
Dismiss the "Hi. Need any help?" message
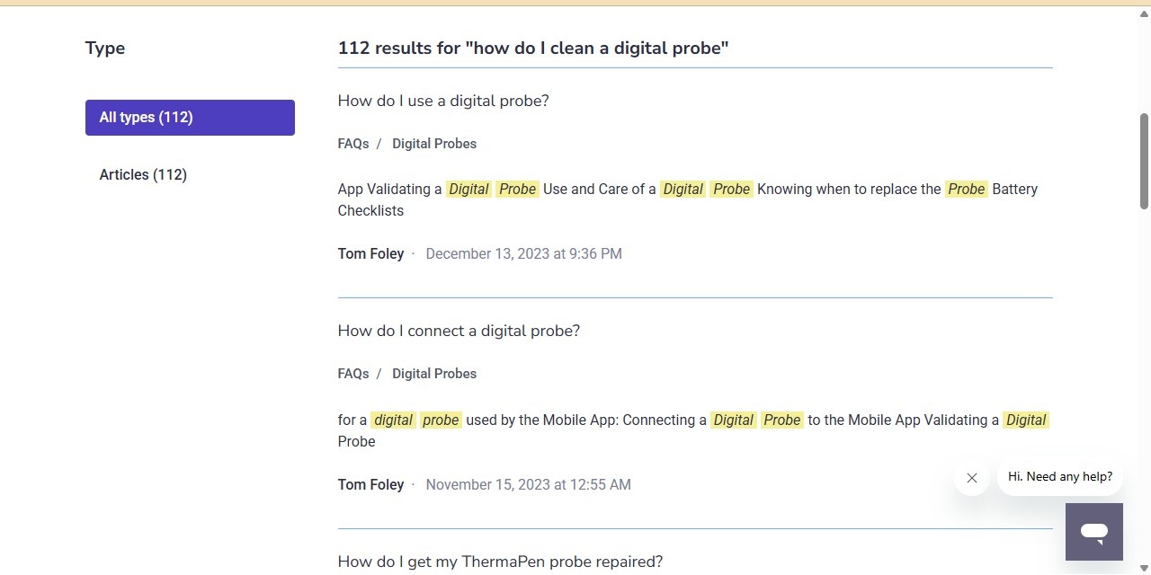[971, 478]
